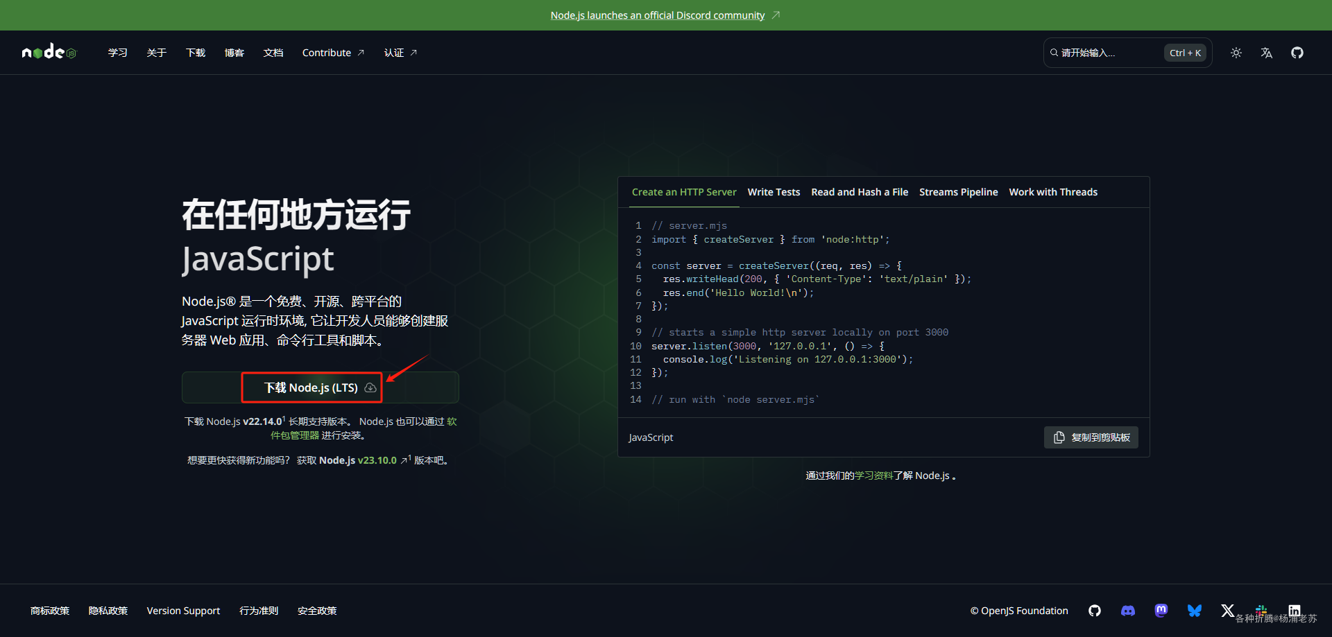Image resolution: width=1332 pixels, height=637 pixels.
Task: Open the LinkedIn icon in the footer
Action: point(1295,611)
